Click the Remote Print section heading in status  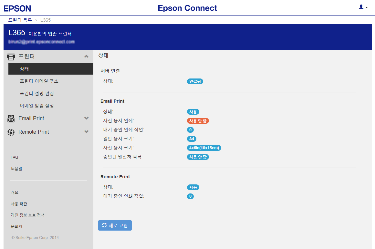coord(115,177)
